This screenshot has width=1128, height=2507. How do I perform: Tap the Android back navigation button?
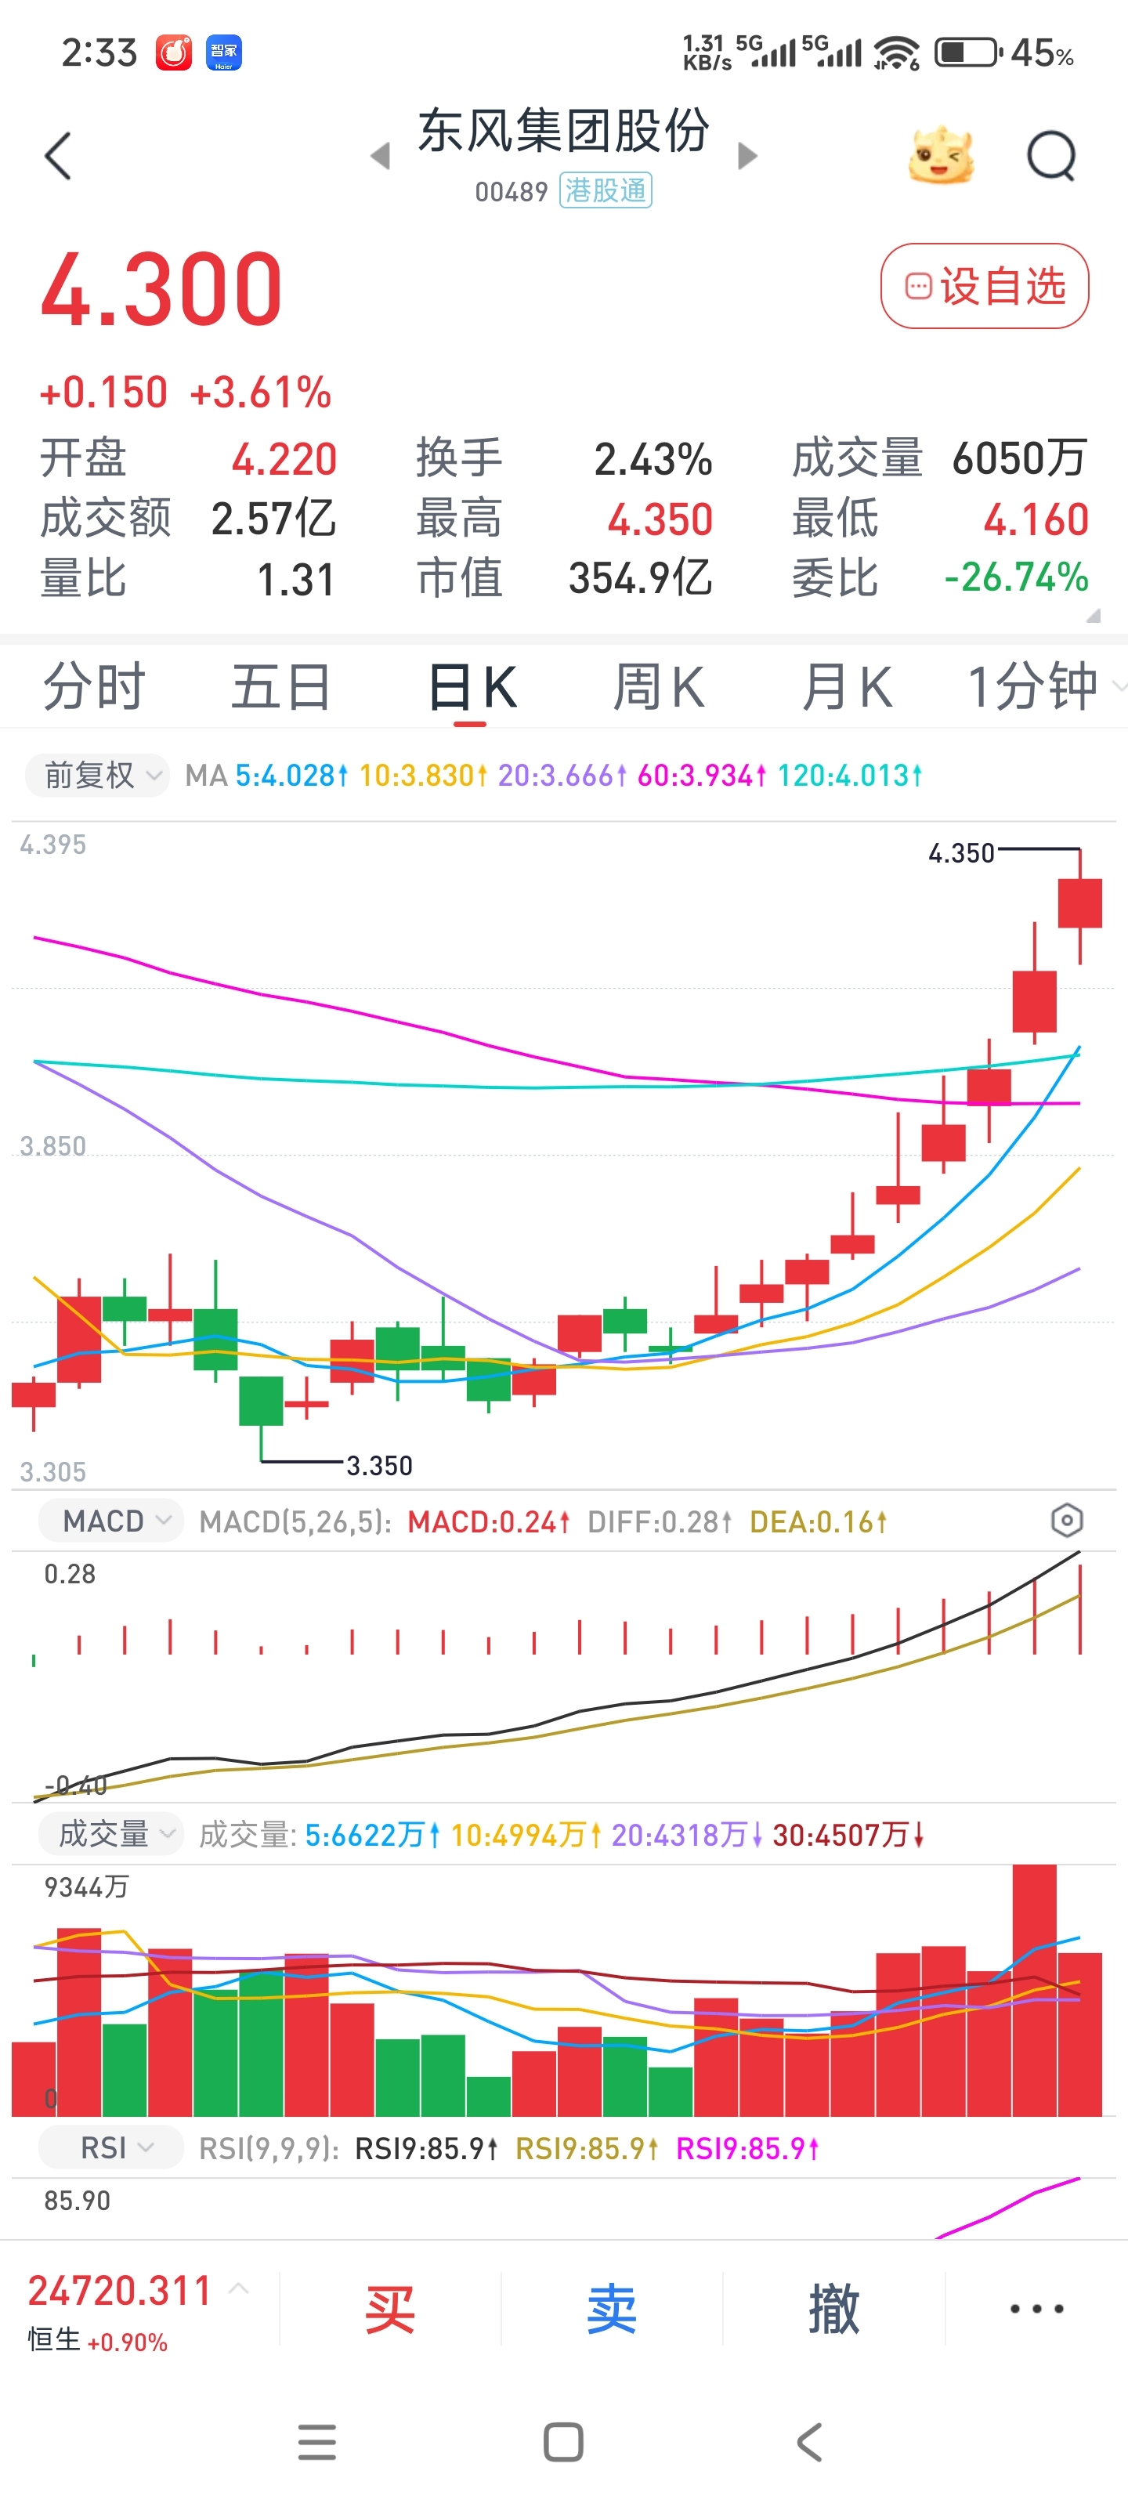(x=810, y=2442)
